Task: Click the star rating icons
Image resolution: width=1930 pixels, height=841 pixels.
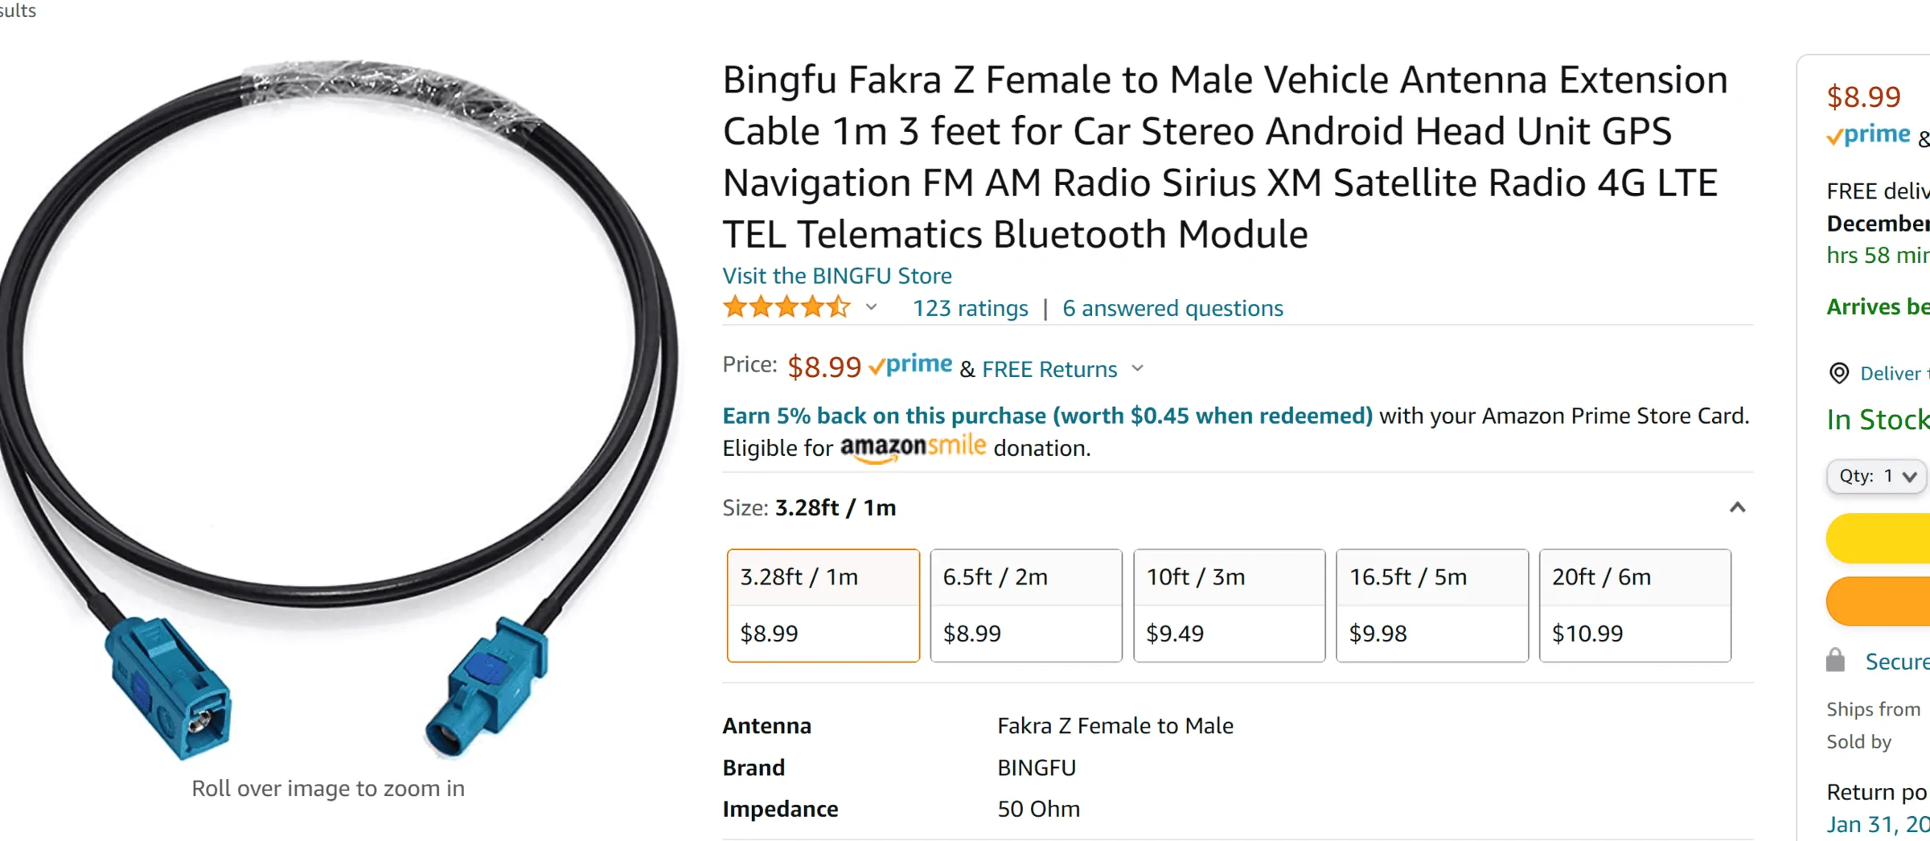Action: 786,307
